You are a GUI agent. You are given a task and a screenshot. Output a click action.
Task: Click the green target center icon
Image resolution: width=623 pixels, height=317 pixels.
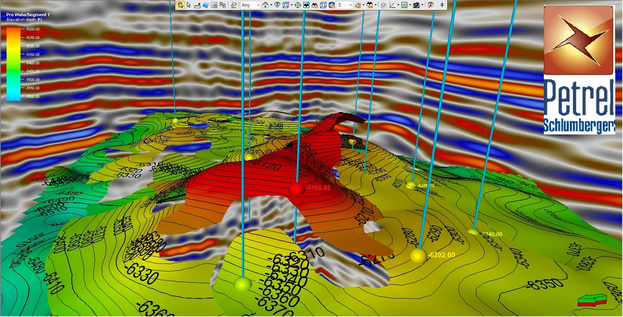pos(297,5)
